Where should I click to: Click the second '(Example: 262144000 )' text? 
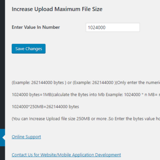coord(94,83)
